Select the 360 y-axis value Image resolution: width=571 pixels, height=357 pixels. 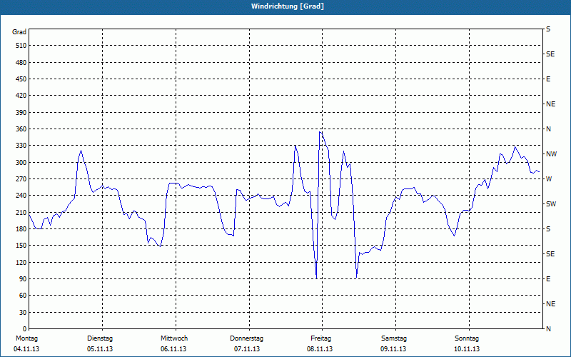[21, 129]
